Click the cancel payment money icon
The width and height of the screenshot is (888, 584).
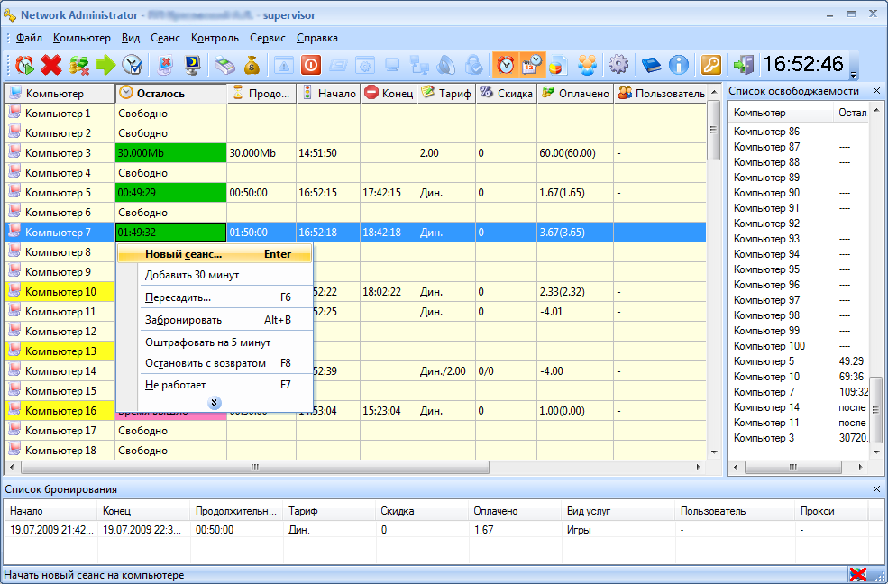point(78,65)
